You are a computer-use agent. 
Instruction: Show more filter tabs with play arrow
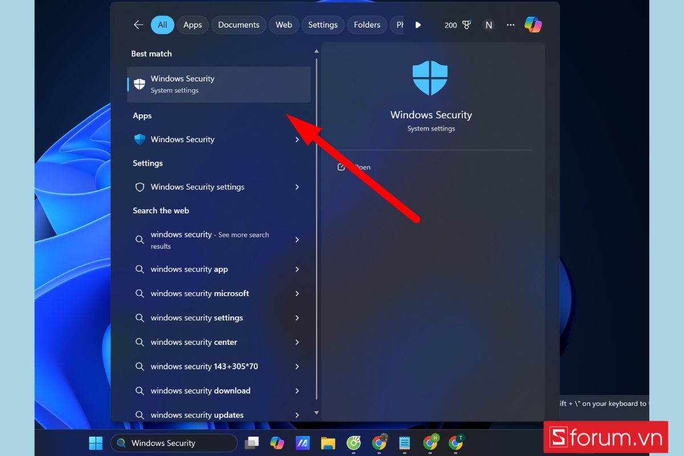[418, 25]
